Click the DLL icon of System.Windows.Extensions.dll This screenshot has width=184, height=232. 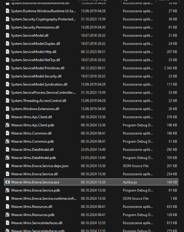point(7,109)
